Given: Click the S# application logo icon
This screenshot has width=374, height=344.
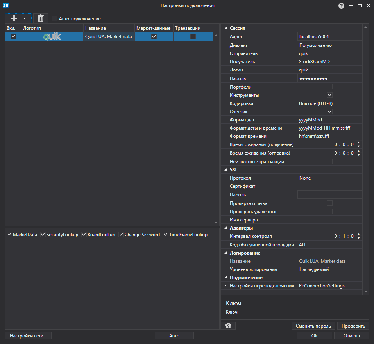Looking at the screenshot, I should click(x=6, y=5).
